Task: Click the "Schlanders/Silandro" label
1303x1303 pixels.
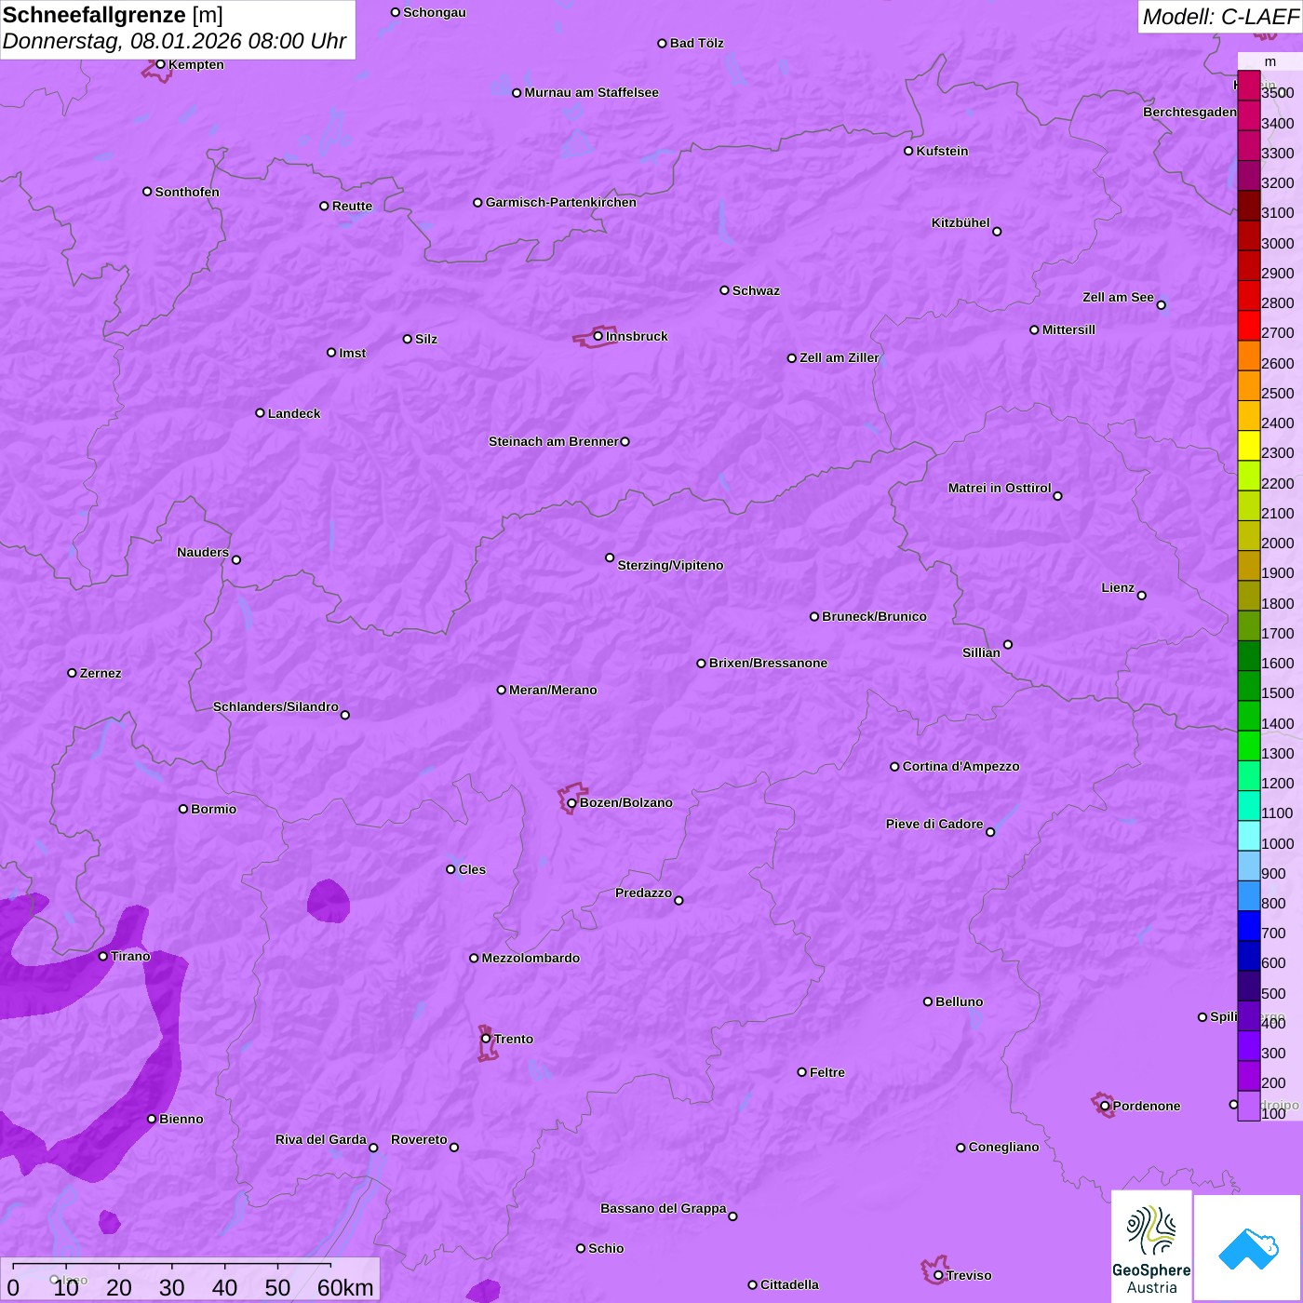Action: tap(275, 706)
